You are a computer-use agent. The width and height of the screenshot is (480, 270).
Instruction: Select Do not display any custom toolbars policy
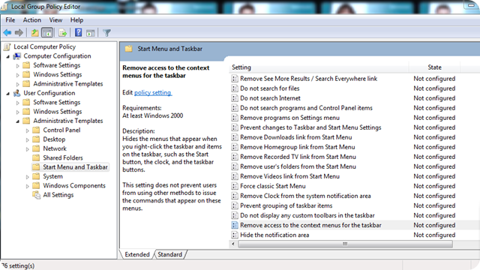307,215
